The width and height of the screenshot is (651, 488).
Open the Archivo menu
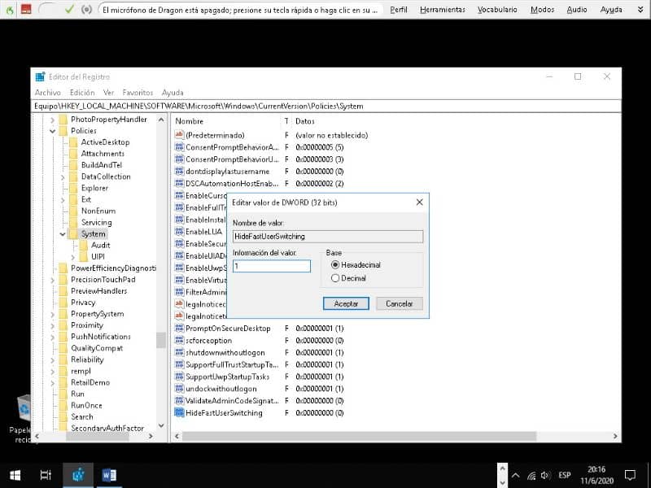(48, 93)
